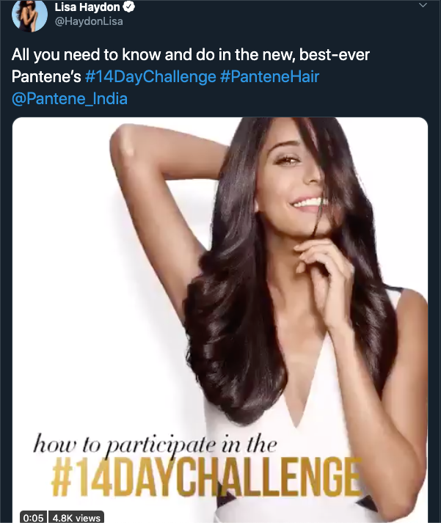
Task: Click the gold #14DAYCHALLENGE video overlay text
Action: point(207,478)
